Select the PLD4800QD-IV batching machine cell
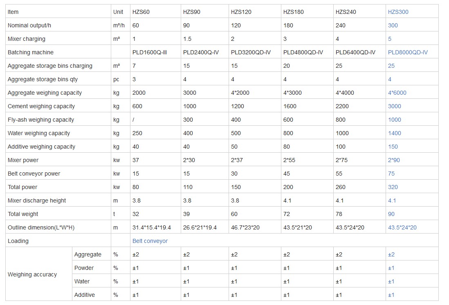This screenshot has width=449, height=305. (303, 52)
